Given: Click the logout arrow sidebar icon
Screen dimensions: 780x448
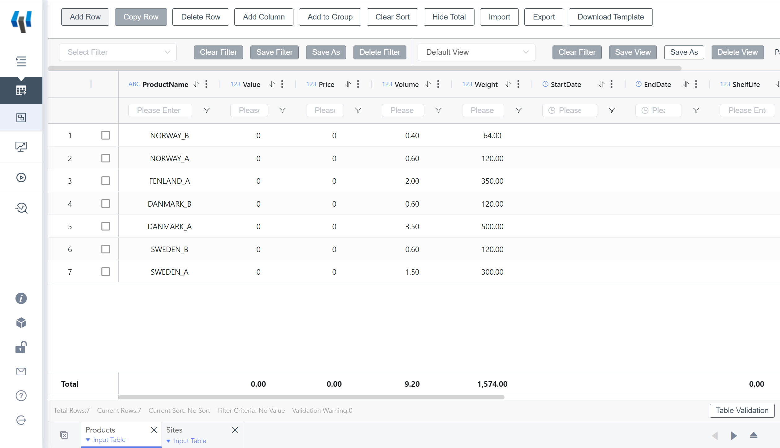Looking at the screenshot, I should point(21,420).
